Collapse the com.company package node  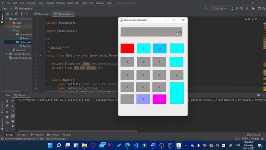tap(14, 34)
